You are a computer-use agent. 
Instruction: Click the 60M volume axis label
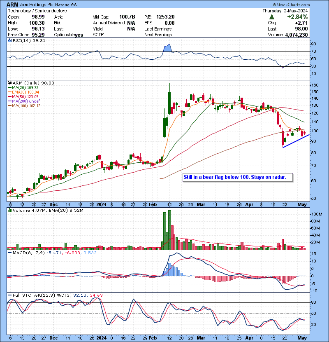click(x=315, y=228)
